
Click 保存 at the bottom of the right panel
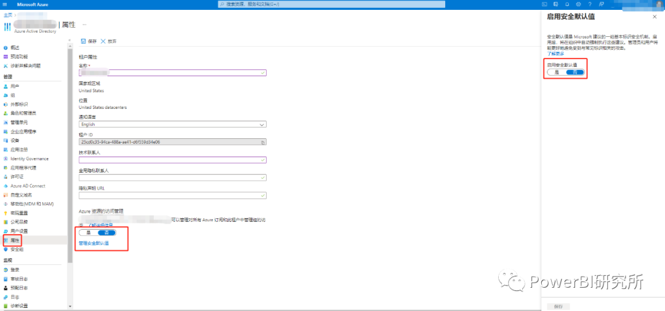(x=558, y=306)
